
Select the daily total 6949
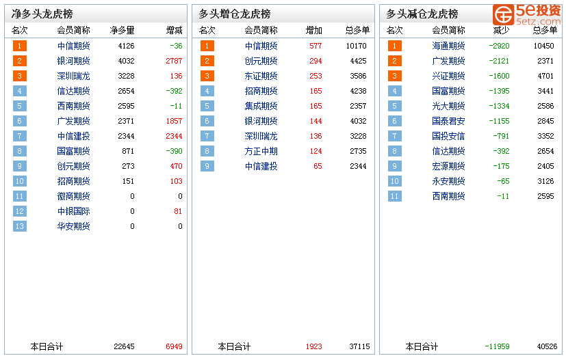tap(174, 346)
